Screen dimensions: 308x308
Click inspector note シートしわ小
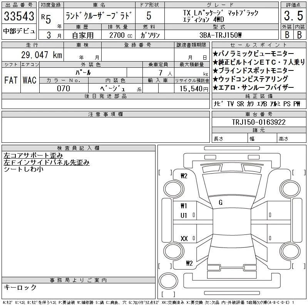pos(23,169)
